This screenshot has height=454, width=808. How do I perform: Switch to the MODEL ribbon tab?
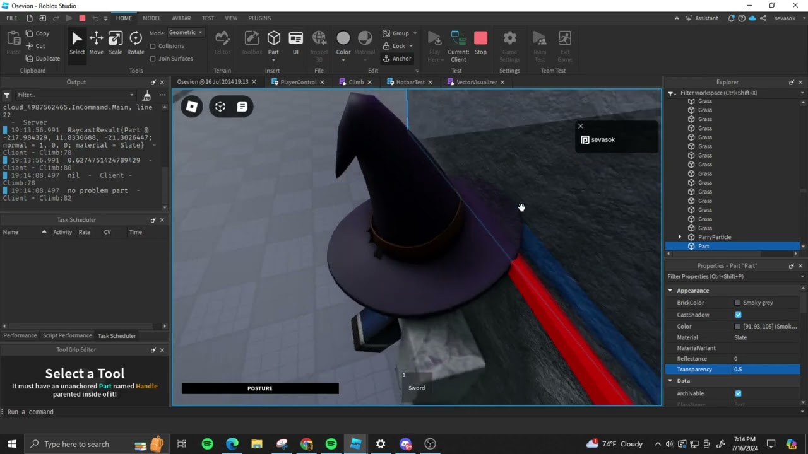pos(151,18)
